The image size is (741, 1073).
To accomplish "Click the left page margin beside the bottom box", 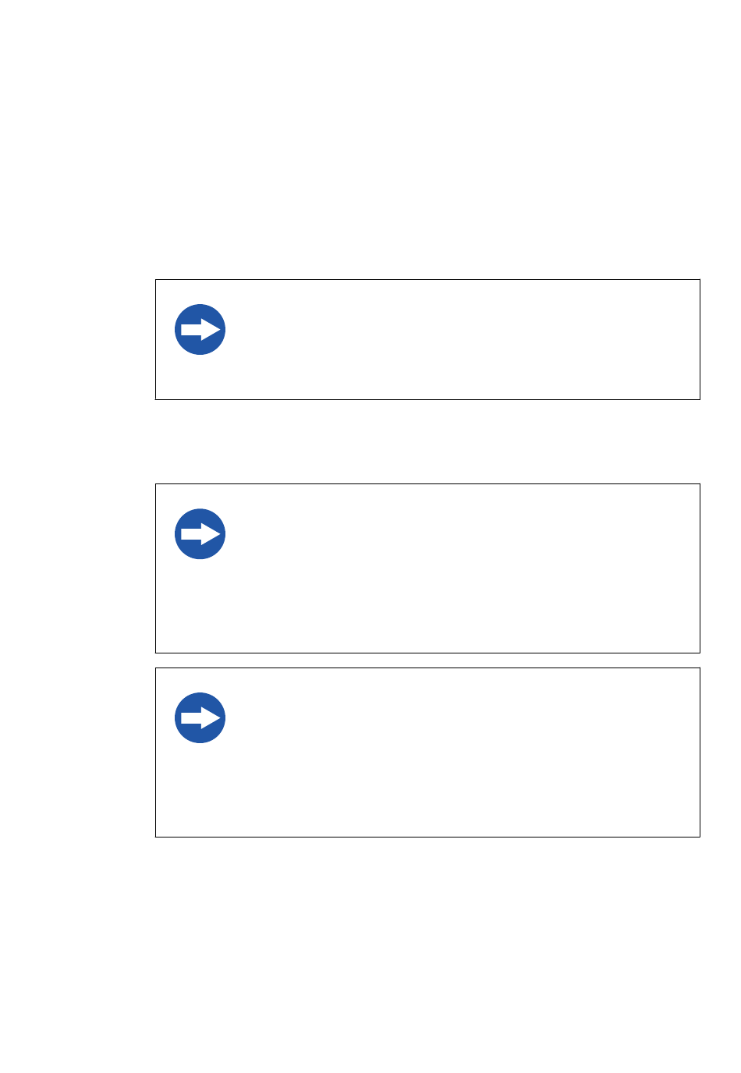I will pyautogui.click(x=78, y=753).
